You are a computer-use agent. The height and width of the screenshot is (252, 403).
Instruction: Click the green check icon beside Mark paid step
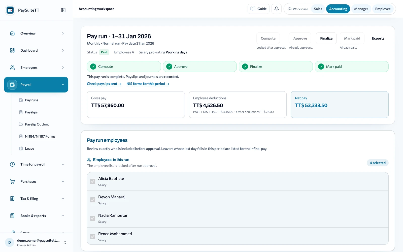tap(321, 67)
